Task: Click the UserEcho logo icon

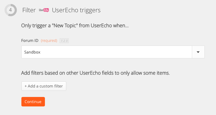Action: (x=44, y=10)
